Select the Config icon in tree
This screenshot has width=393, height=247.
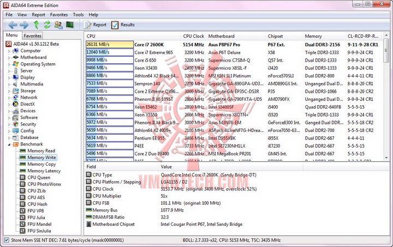coord(15,131)
